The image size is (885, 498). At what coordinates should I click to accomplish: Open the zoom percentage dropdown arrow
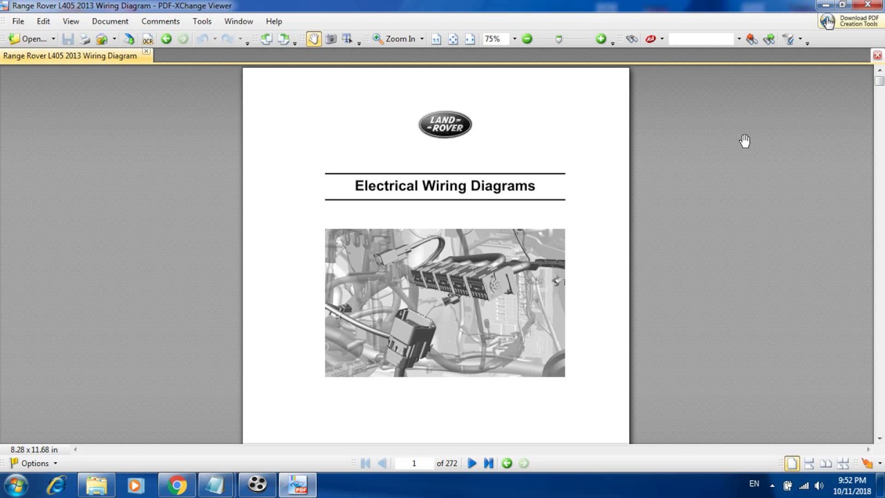tap(514, 39)
